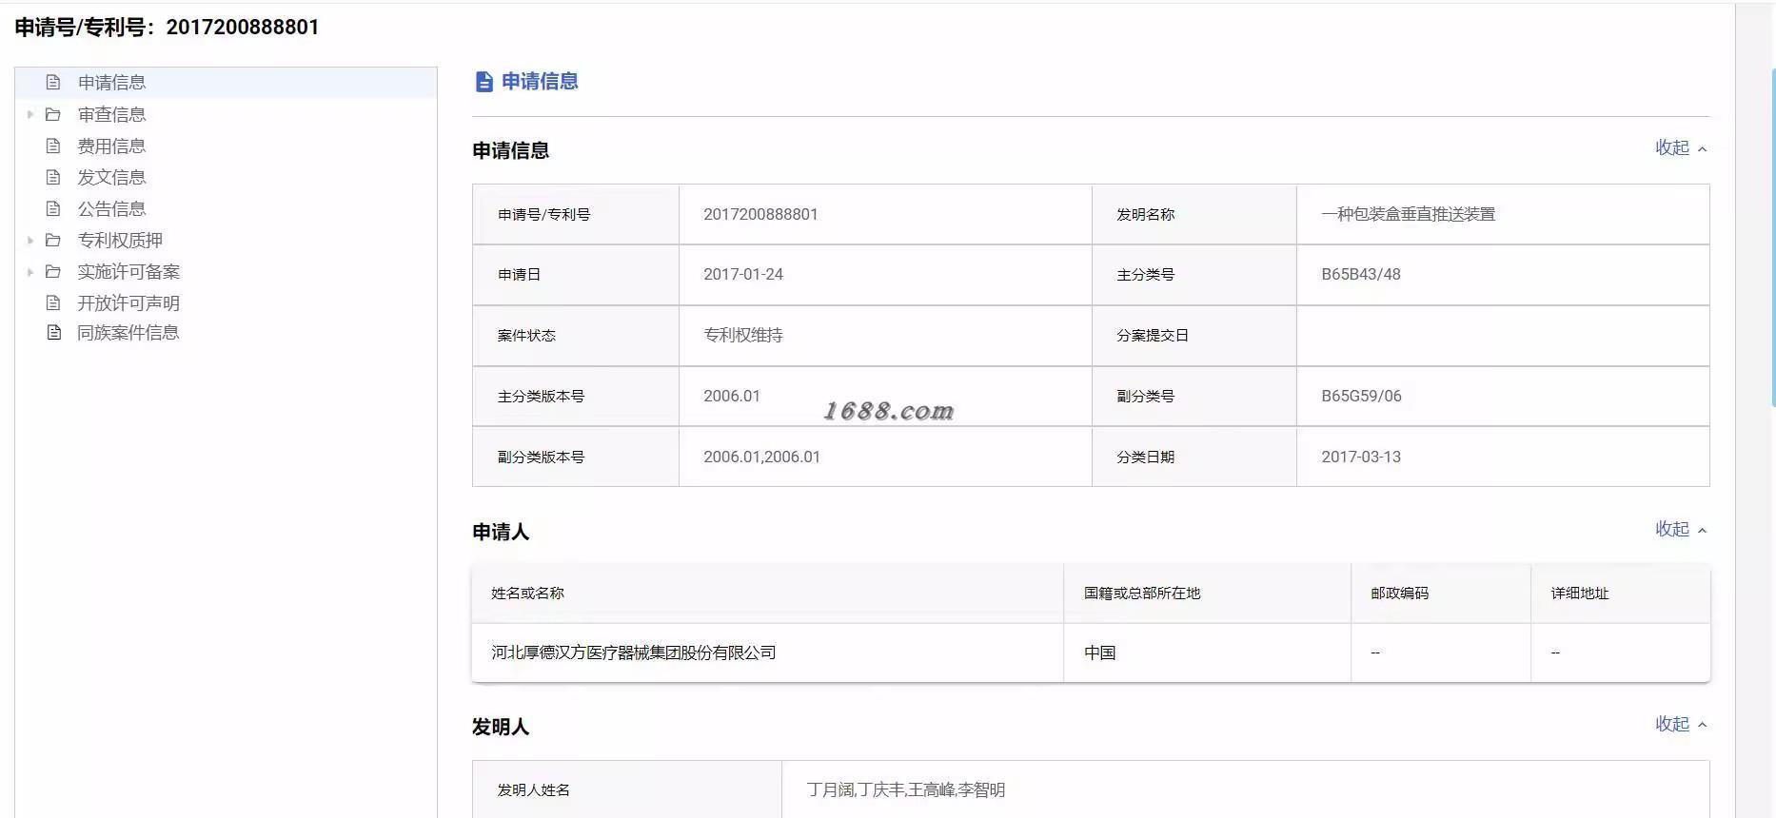Click the 分案提交日 label cell
The width and height of the screenshot is (1776, 818).
1194,335
